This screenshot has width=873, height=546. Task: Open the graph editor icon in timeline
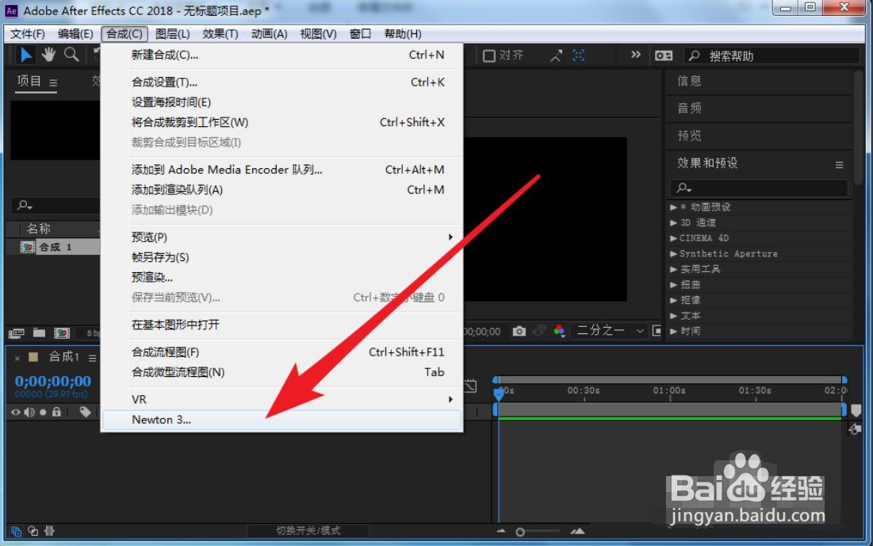(470, 386)
